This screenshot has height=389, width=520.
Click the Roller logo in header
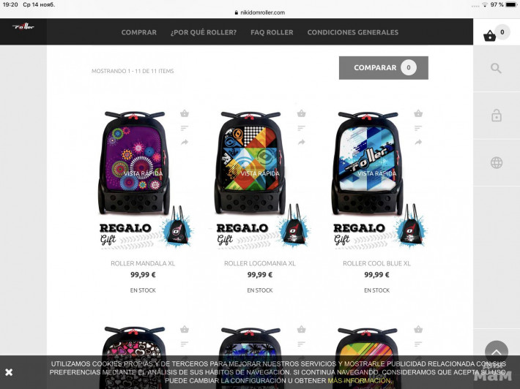tap(23, 26)
